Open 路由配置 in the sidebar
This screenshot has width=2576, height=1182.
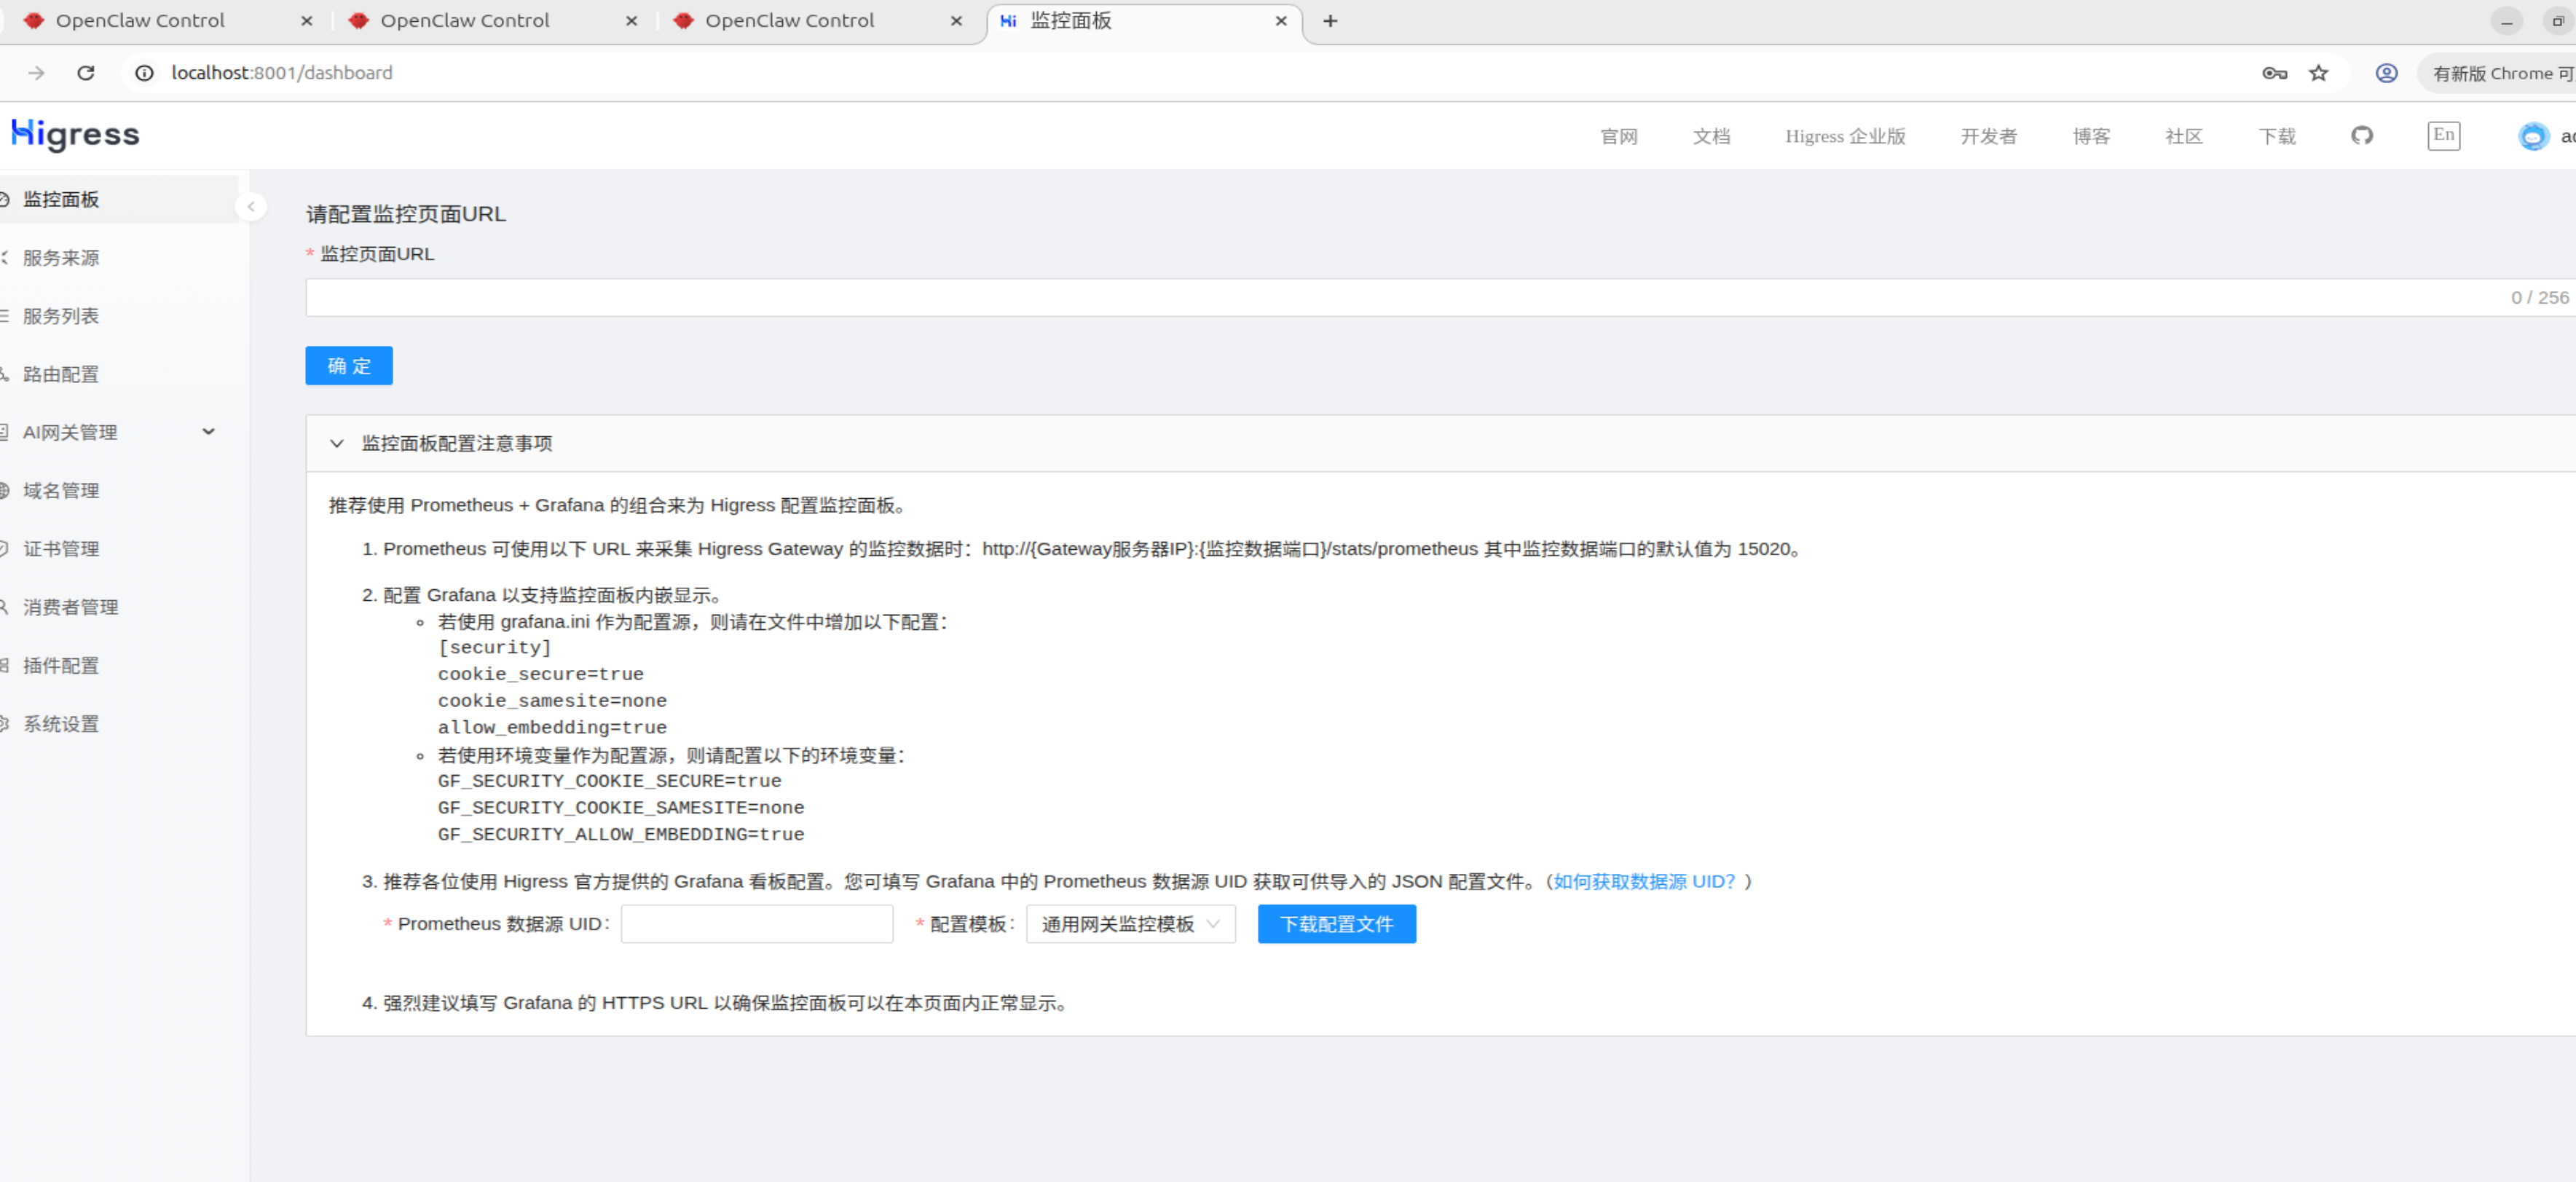pos(61,374)
